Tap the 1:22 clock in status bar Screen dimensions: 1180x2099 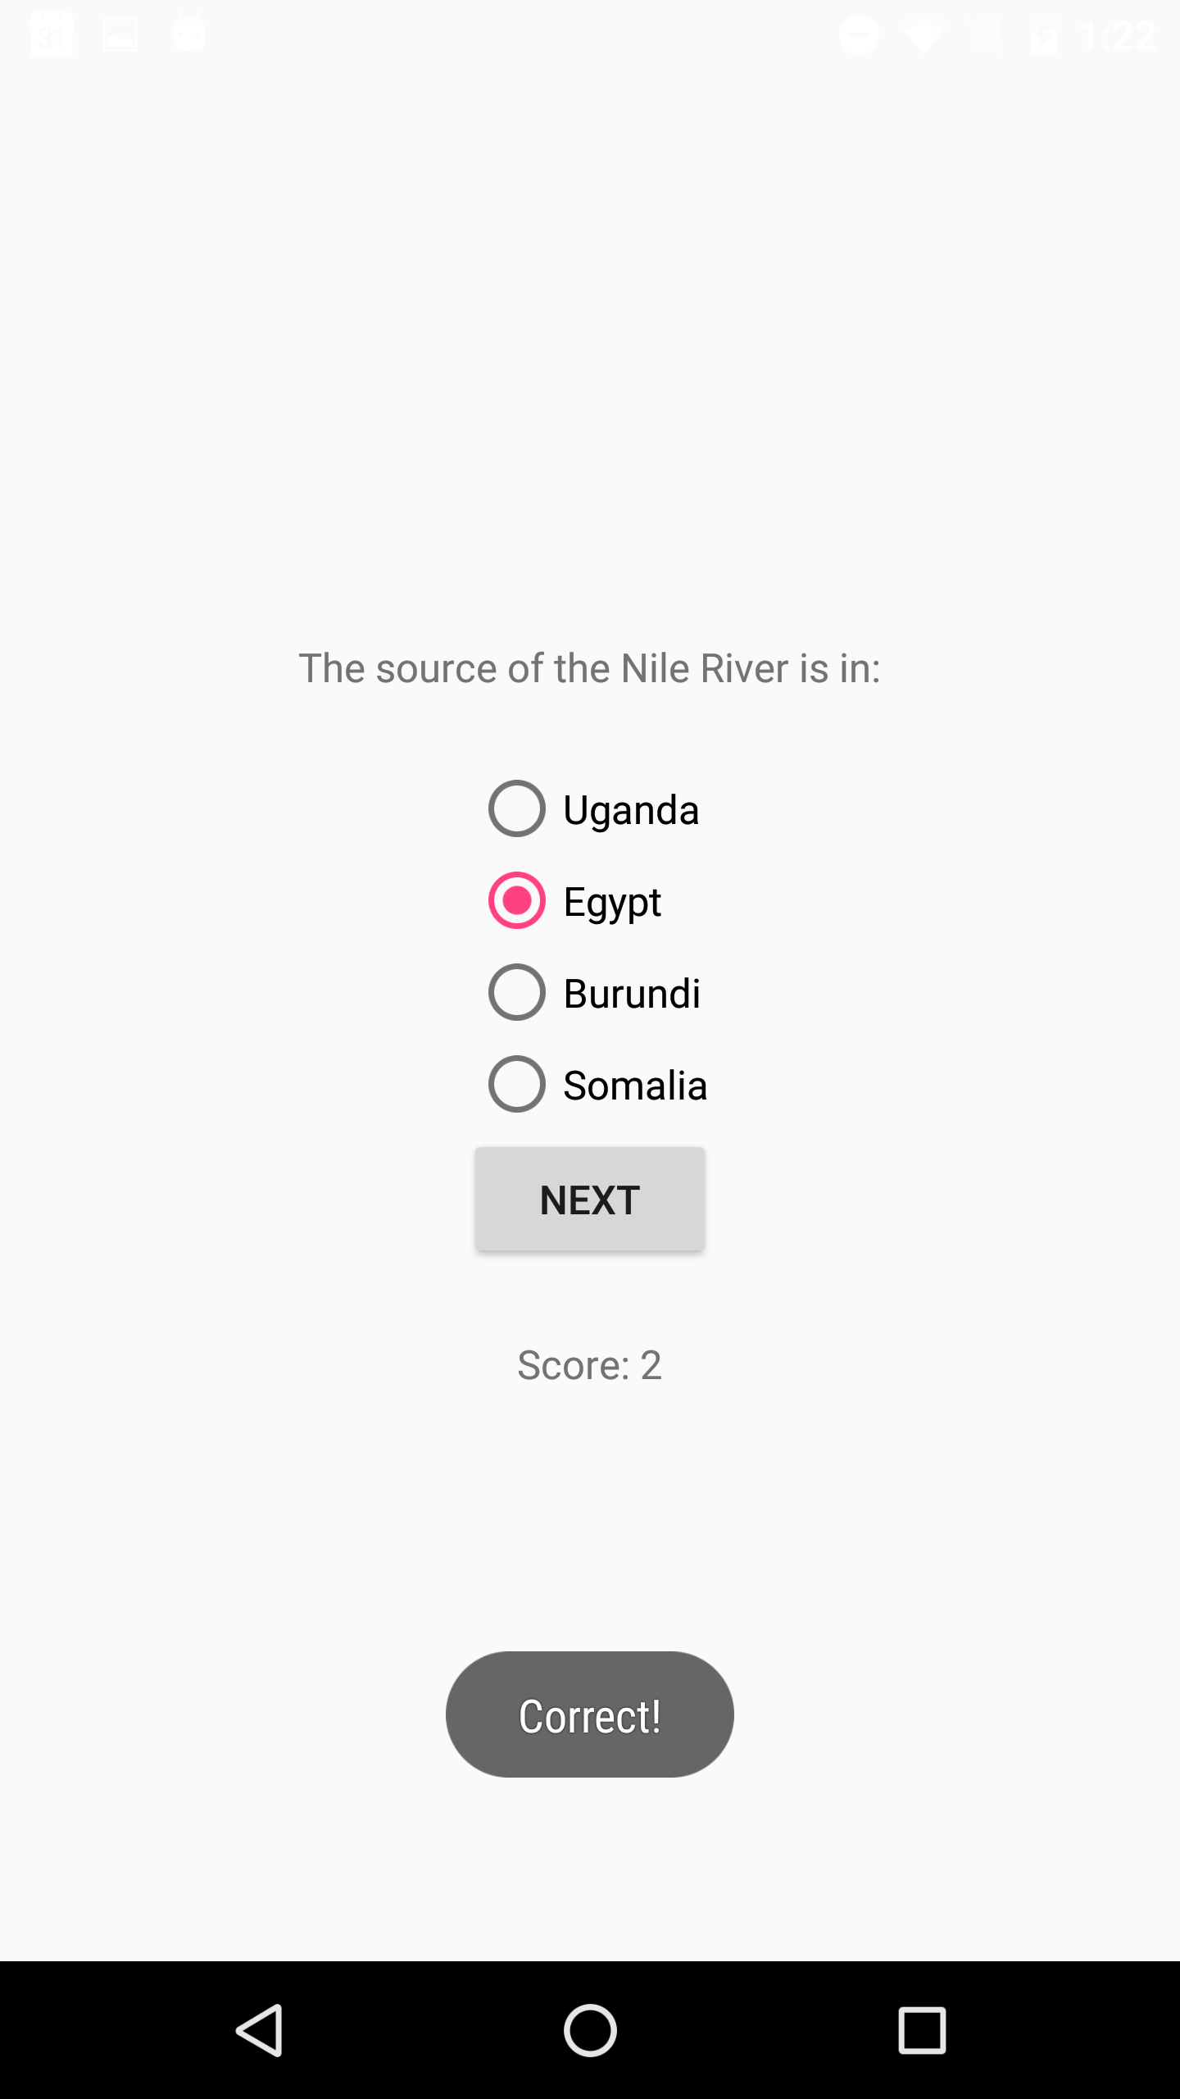tap(1117, 36)
